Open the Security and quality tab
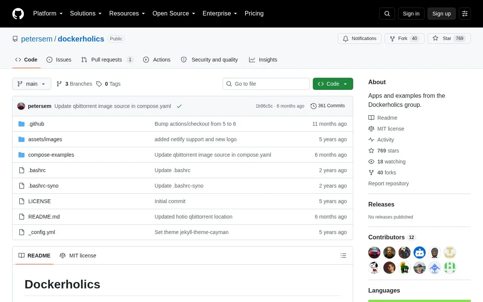Screen dimensions: 483x302 (209, 60)
